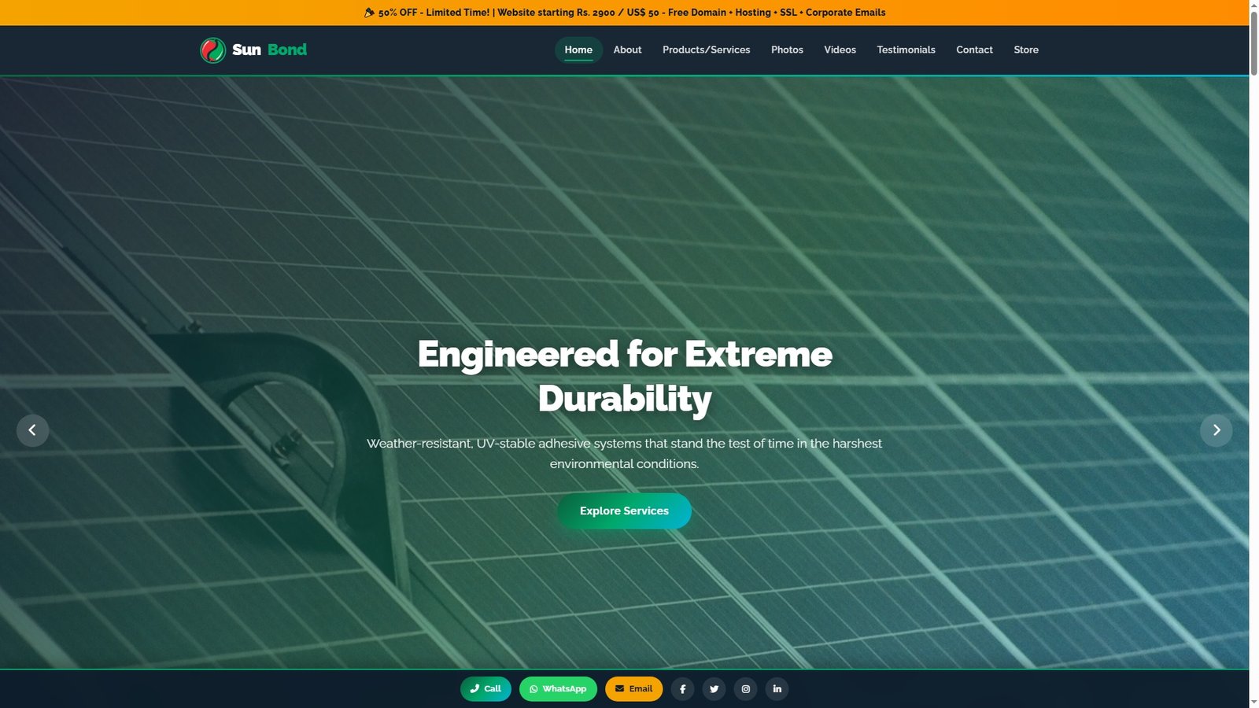Image resolution: width=1259 pixels, height=708 pixels.
Task: Tap the green Call button
Action: point(486,689)
